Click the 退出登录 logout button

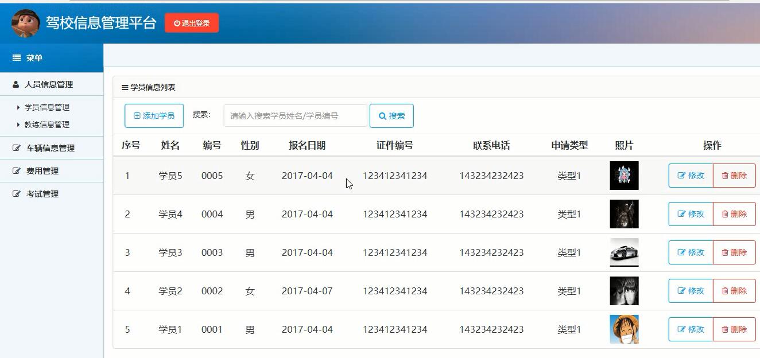click(x=192, y=23)
